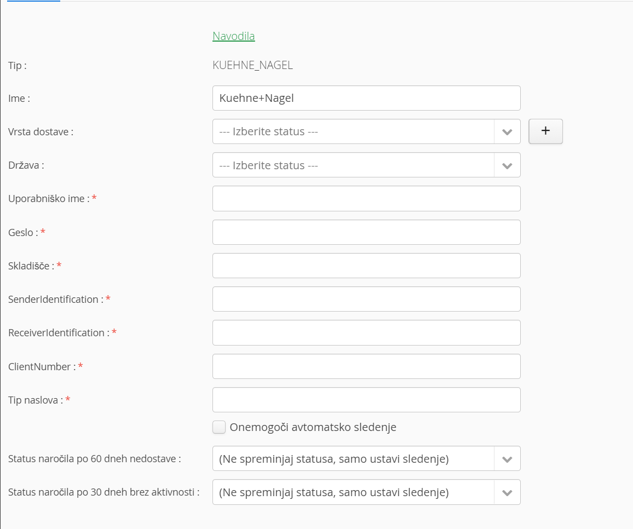
Task: Click the Vrsta dostave label
Action: [x=41, y=132]
